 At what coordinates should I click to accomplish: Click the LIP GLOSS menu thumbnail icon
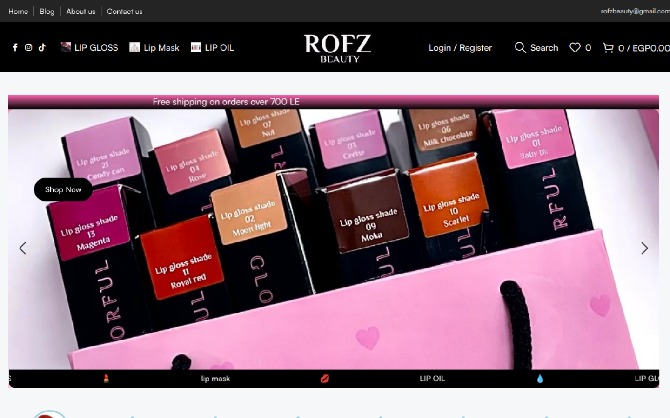[66, 47]
